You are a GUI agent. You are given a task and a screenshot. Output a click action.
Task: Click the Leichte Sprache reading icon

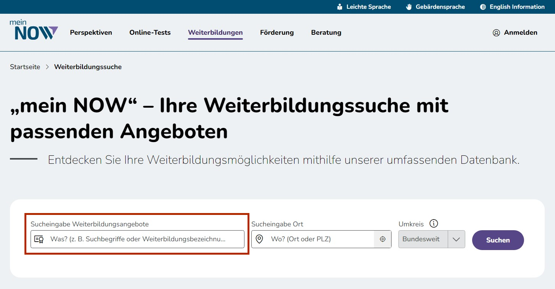340,7
